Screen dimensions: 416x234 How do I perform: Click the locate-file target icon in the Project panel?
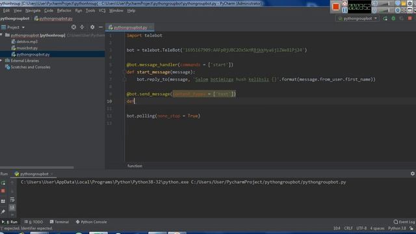click(x=73, y=27)
